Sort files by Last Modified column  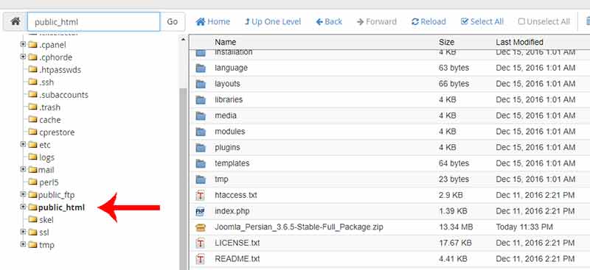(519, 42)
